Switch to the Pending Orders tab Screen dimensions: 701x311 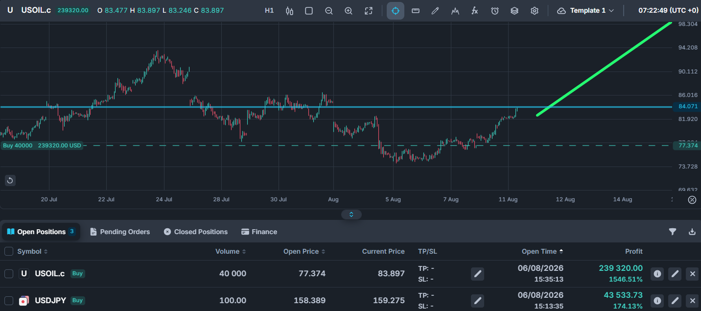tap(120, 232)
